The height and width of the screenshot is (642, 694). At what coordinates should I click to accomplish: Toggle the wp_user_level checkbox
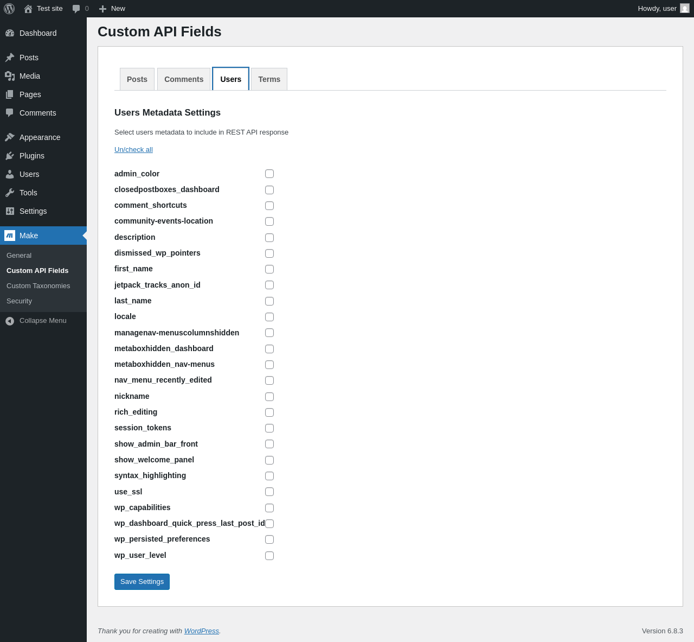tap(269, 556)
